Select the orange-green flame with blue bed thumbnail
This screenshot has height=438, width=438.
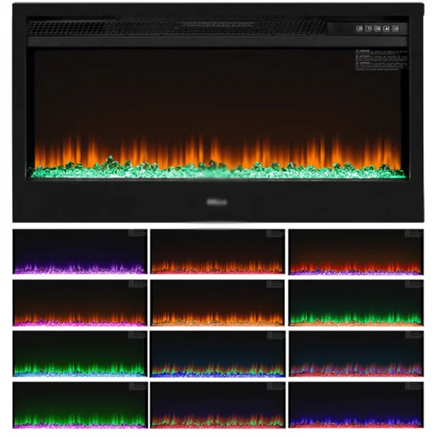[218, 354]
